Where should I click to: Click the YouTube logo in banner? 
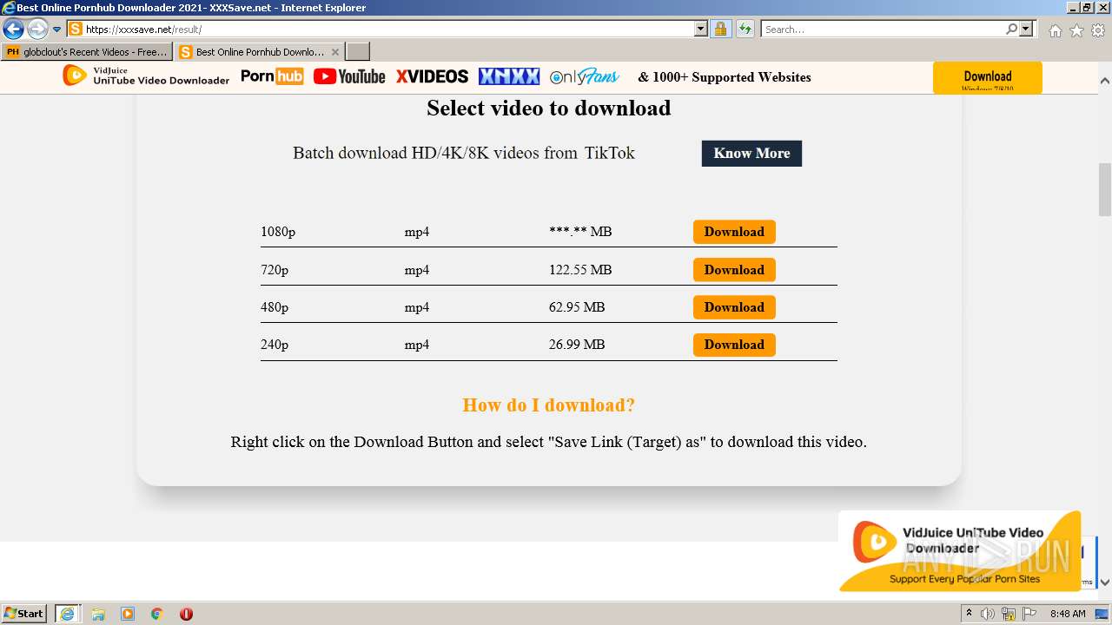tap(349, 76)
